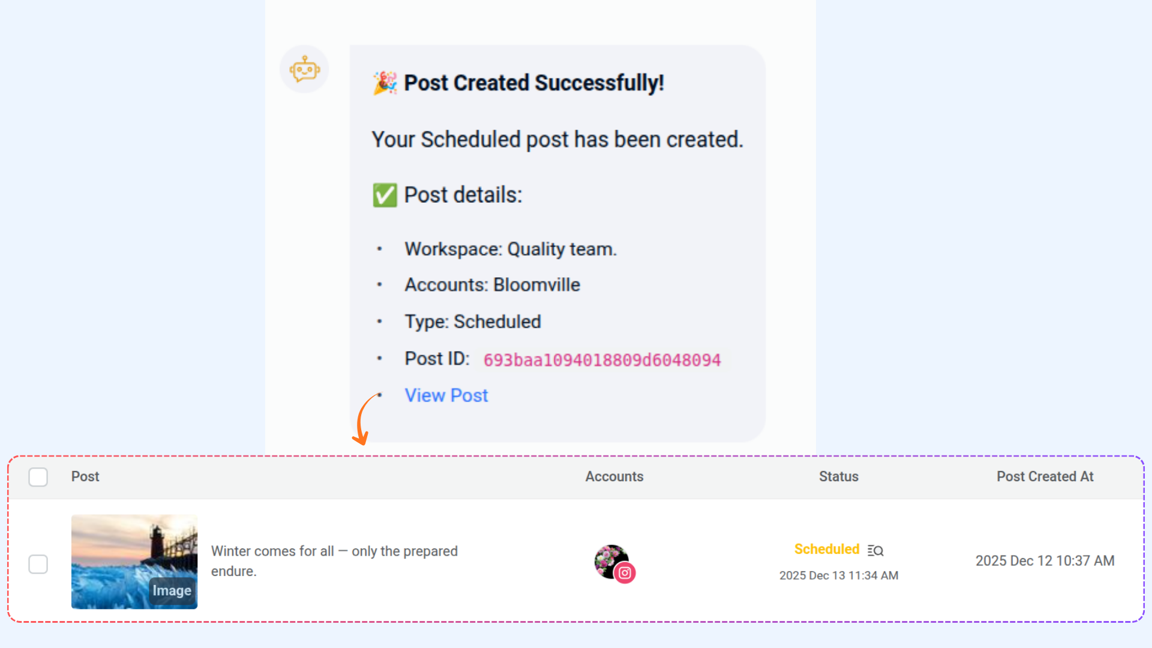Click the Image label on the thumbnail

pyautogui.click(x=172, y=590)
